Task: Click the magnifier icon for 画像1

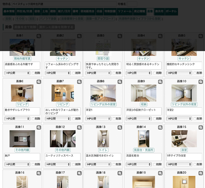Action: pos(39,36)
